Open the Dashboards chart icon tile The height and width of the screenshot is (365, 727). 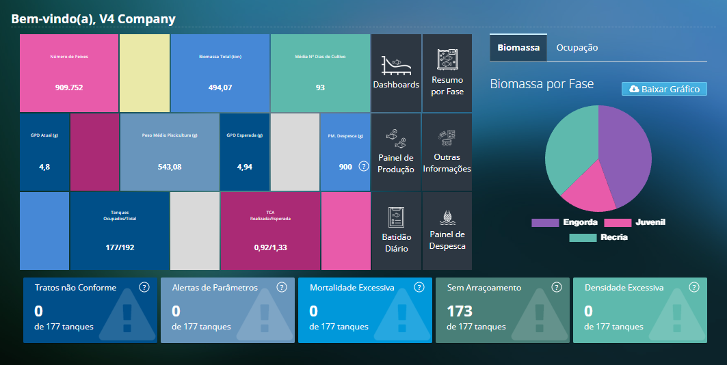396,72
